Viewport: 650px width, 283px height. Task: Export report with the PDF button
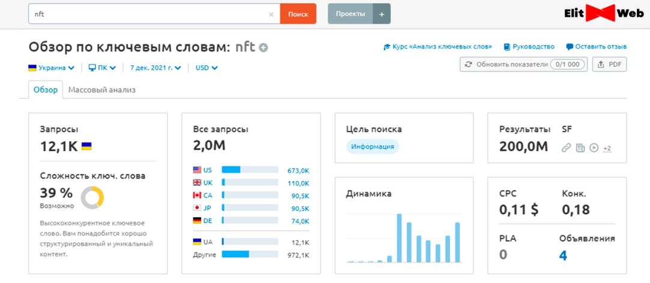click(x=610, y=65)
